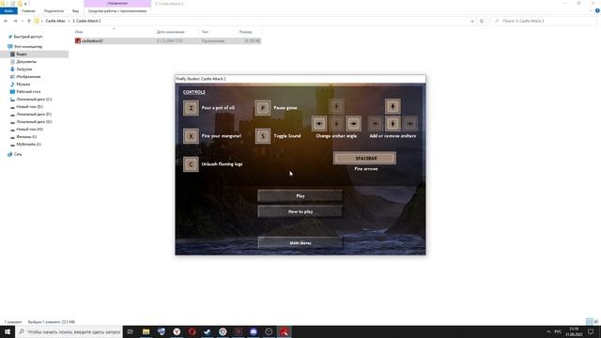Go back in Explorer navigation

pos(6,21)
